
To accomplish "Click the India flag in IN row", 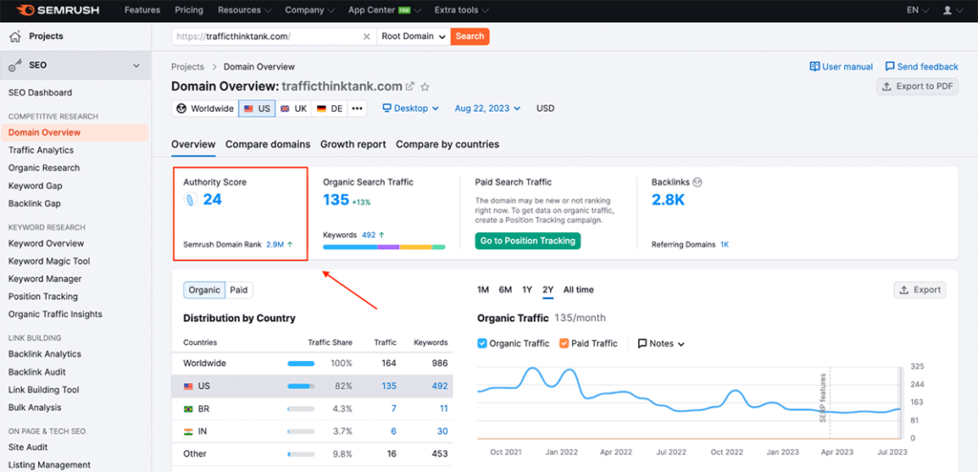I will [x=188, y=432].
